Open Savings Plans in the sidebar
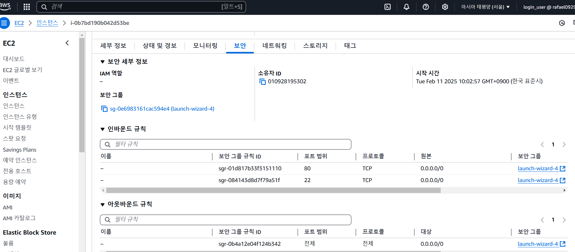Image resolution: width=575 pixels, height=252 pixels. coord(20,150)
